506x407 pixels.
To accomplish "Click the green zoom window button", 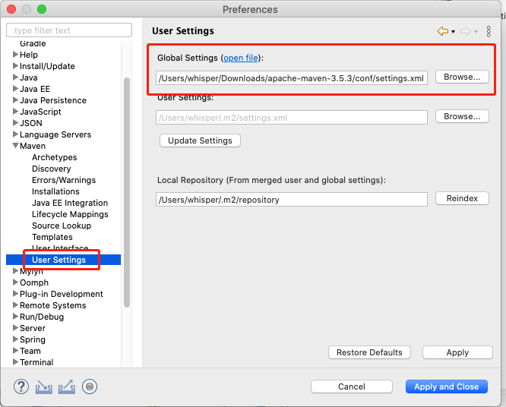I will click(42, 9).
